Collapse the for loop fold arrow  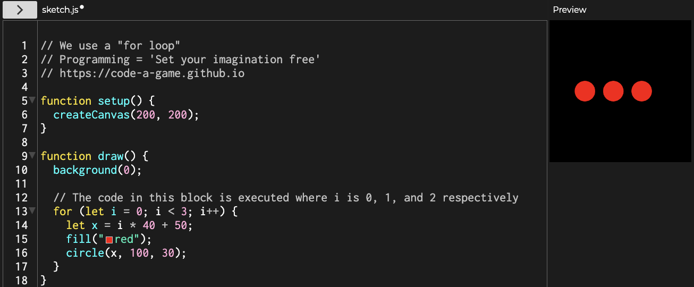click(32, 210)
